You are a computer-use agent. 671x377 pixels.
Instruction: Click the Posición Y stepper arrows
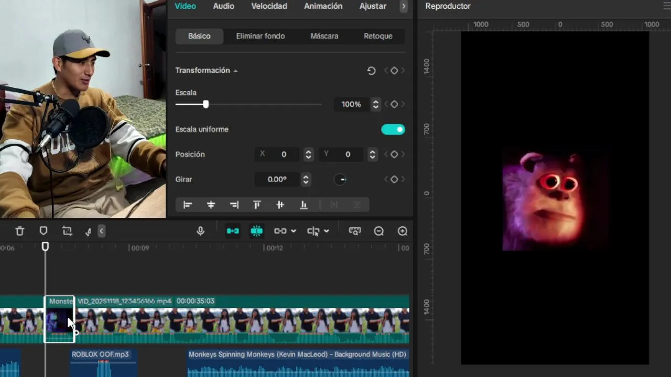click(x=372, y=154)
